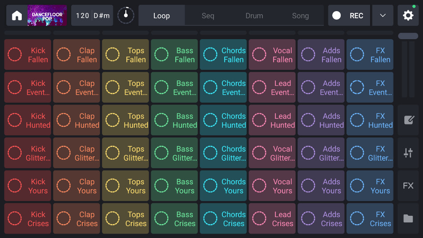Start the Clap Glitter loop pad
The height and width of the screenshot is (238, 423).
coord(77,153)
